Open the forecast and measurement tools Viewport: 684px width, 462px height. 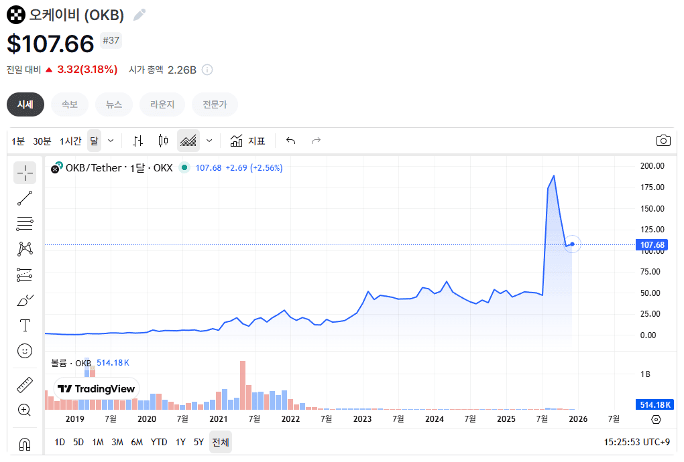(25, 275)
